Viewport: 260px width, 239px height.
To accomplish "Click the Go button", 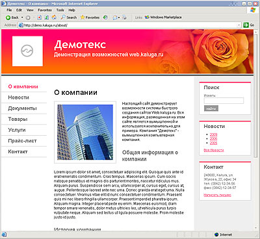I will [248, 25].
